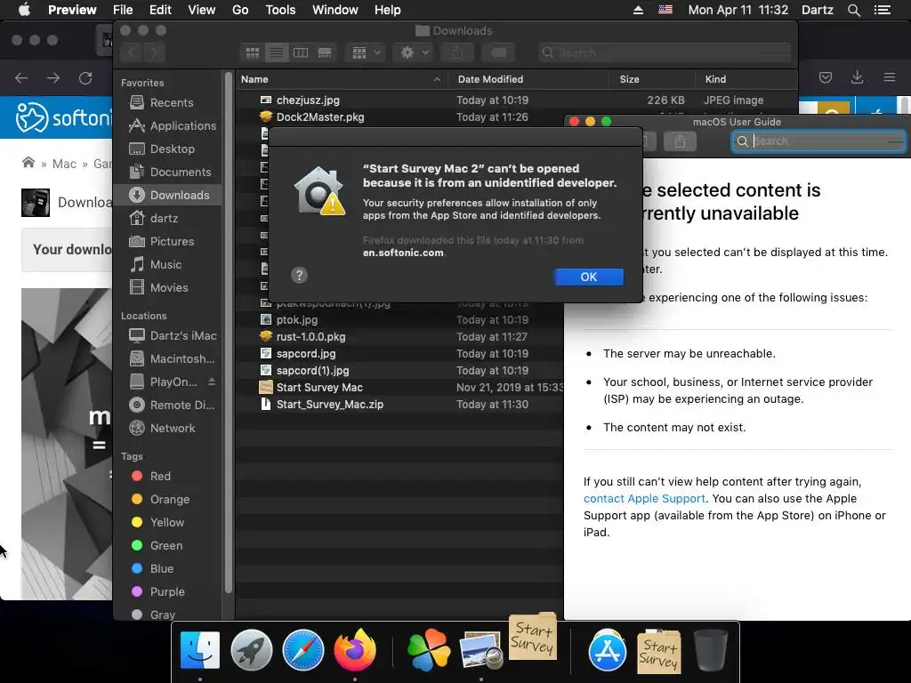Open Spotlight search in menu bar
911x683 pixels.
(853, 10)
